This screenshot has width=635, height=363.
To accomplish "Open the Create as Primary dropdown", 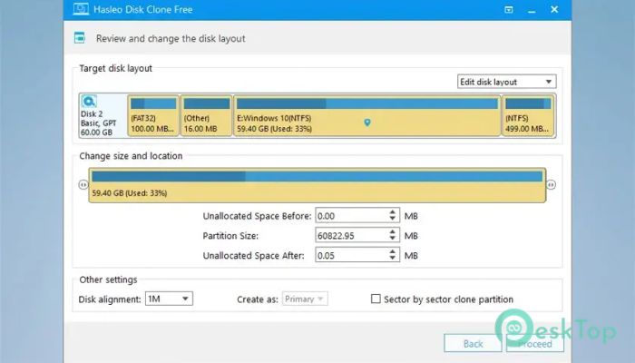I will (x=305, y=299).
